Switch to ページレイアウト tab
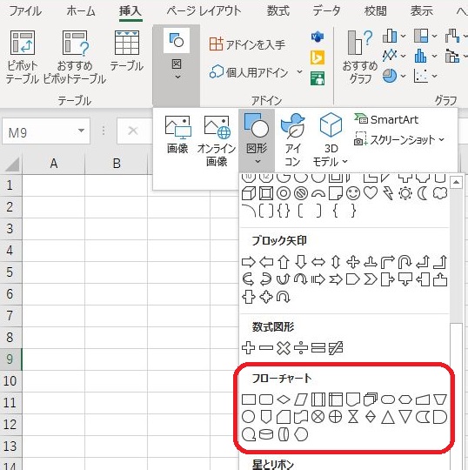Viewport: 468px width, 470px height. (x=204, y=11)
